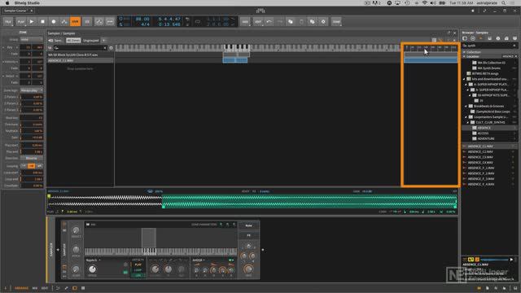Open the FILE menu button
This screenshot has width=521, height=293.
[8, 22]
